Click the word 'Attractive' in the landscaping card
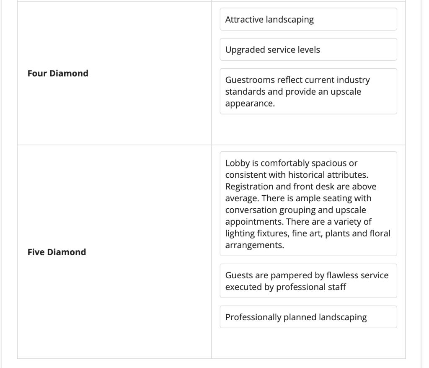429x368 pixels. pos(245,20)
